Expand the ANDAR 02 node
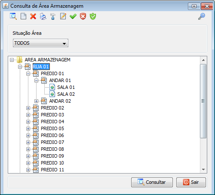This screenshot has height=195, width=215. pos(36,101)
